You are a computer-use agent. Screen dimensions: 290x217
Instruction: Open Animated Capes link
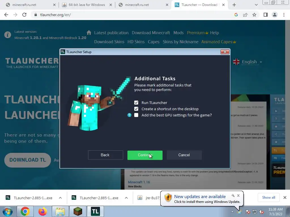[219, 42]
